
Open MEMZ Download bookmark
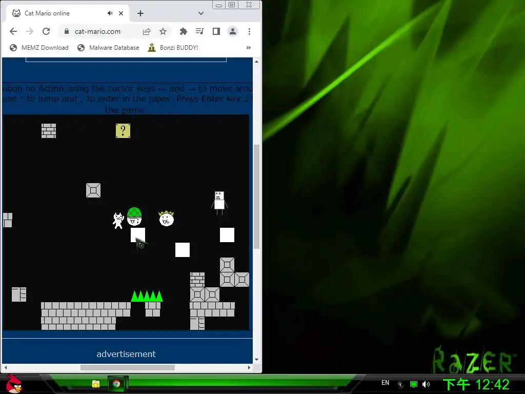39,48
